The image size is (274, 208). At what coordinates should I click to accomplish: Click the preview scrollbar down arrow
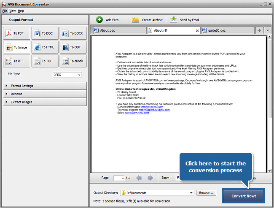269,171
